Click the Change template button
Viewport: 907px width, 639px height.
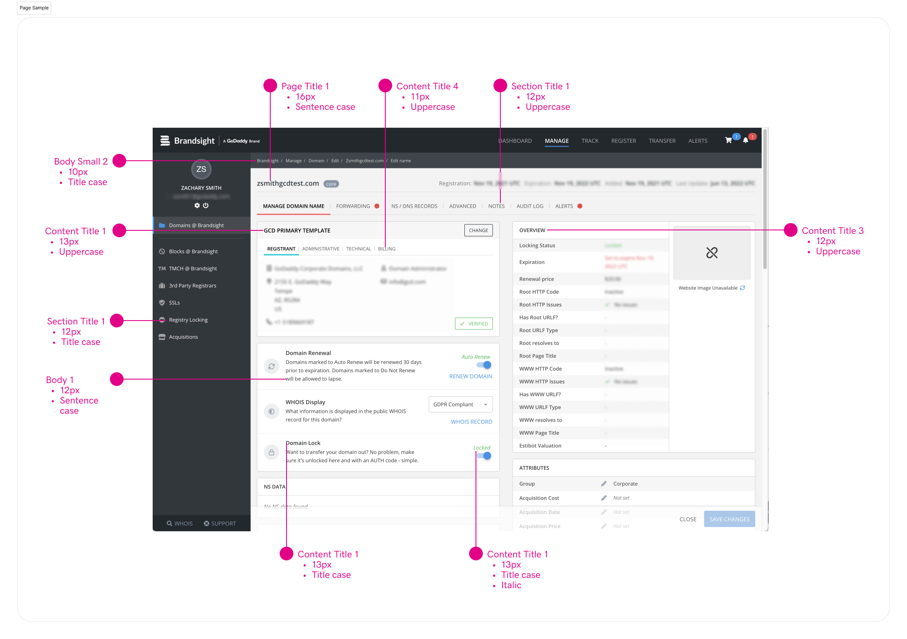[x=478, y=230]
